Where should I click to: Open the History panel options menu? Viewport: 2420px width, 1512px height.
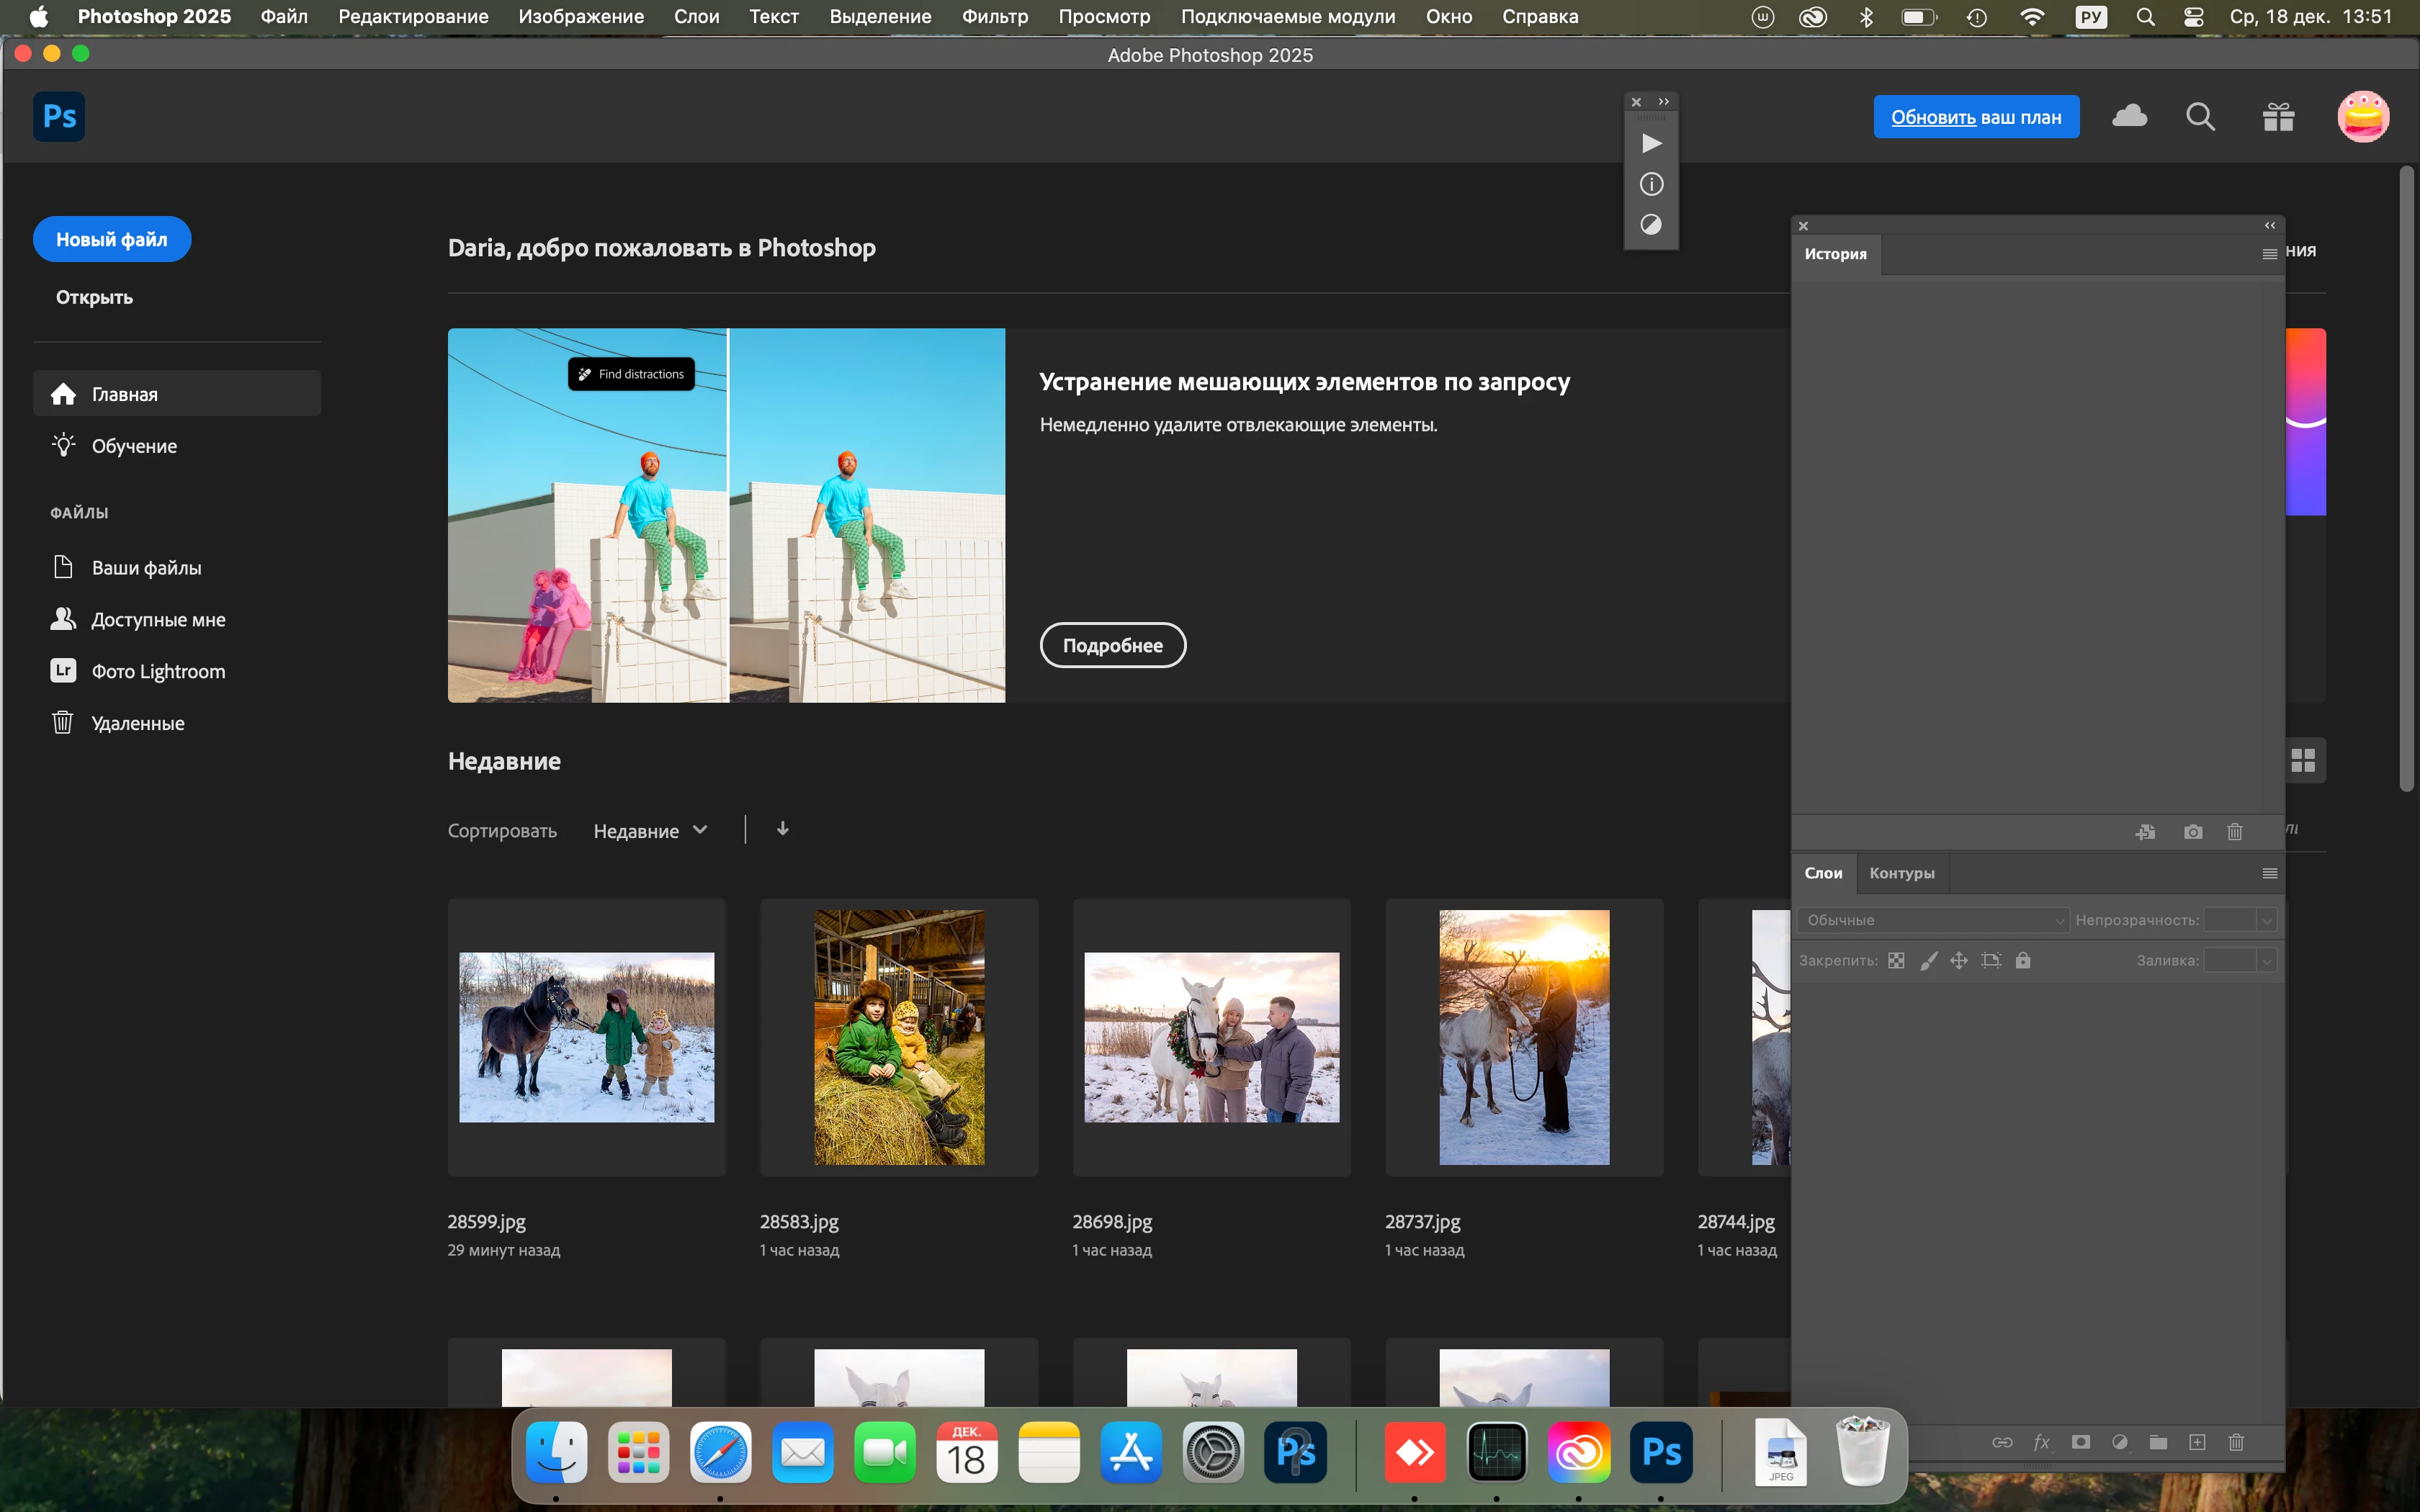coord(2269,254)
